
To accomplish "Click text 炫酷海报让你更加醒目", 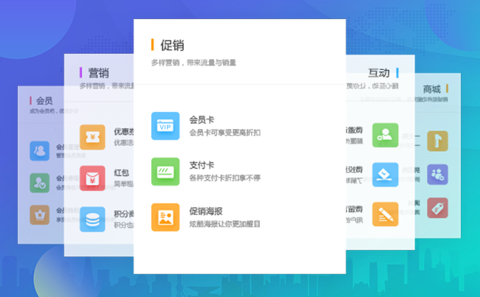I will pos(224,224).
